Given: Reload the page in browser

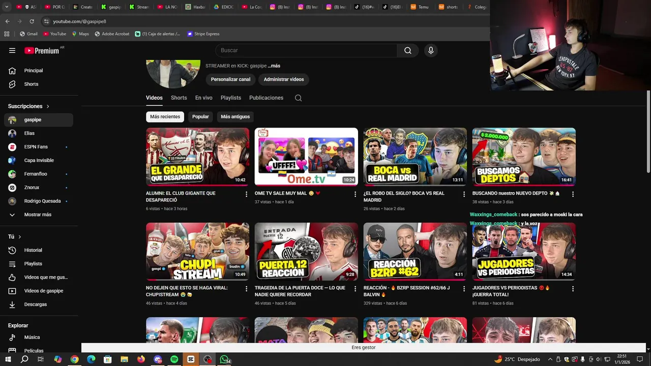Looking at the screenshot, I should click(32, 21).
